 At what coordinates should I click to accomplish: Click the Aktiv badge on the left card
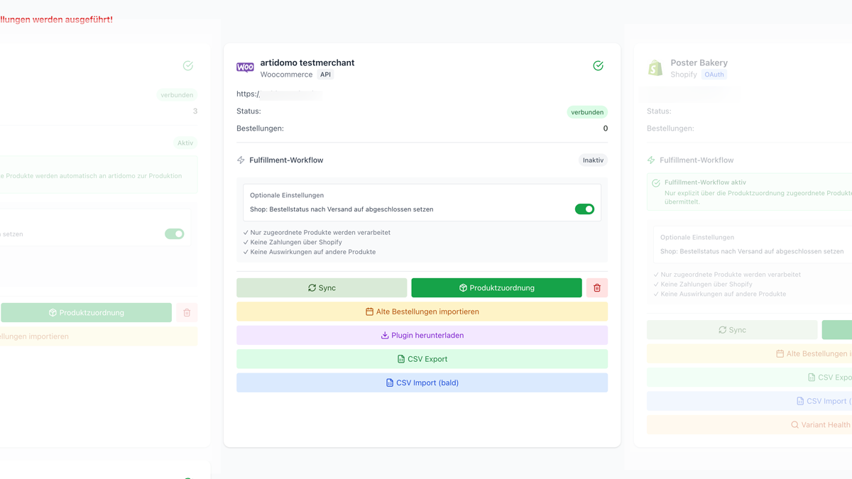(185, 143)
